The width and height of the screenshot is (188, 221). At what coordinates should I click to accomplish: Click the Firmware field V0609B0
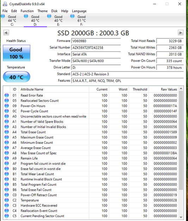96,41
